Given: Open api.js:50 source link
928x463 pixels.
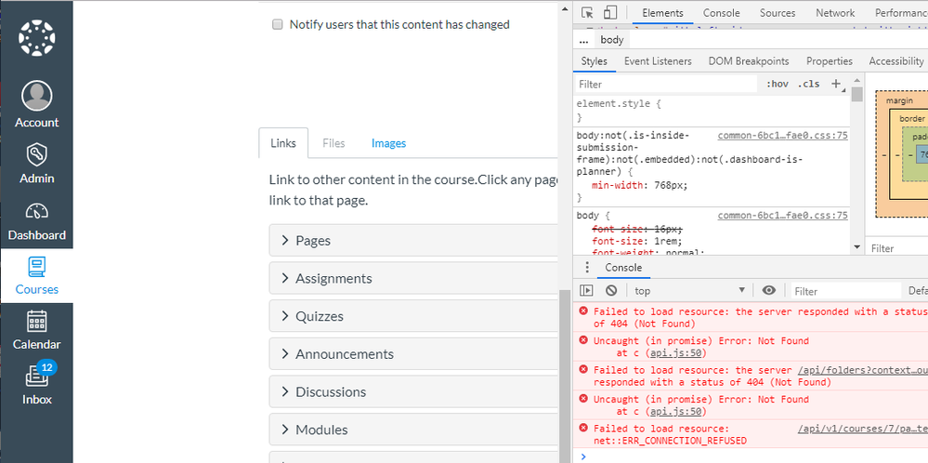Looking at the screenshot, I should [x=676, y=353].
